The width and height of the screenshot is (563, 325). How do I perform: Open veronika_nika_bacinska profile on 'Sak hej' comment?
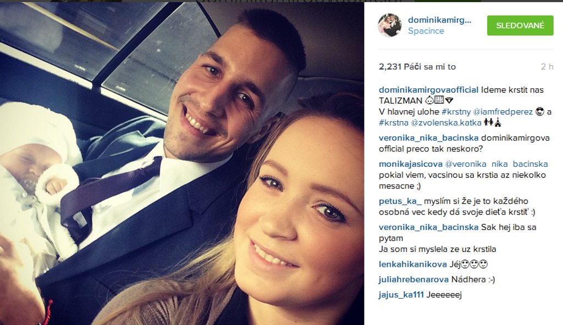tap(428, 227)
